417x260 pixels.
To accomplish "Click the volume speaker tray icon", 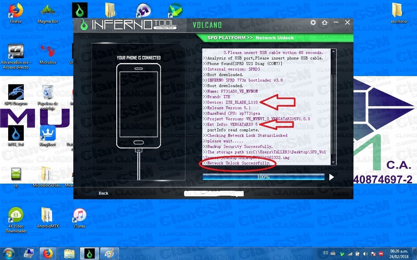I will pyautogui.click(x=366, y=253).
